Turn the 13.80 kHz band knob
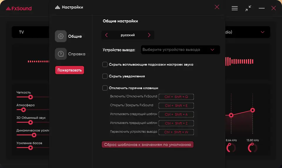282x168 pixels. click(x=252, y=148)
